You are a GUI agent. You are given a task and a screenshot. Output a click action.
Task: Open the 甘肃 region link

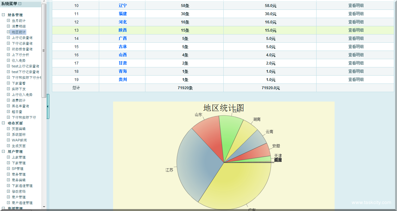coord(123,63)
